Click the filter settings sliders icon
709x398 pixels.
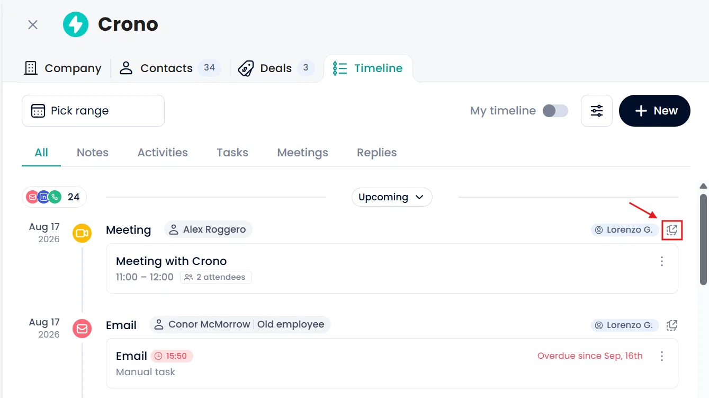597,111
